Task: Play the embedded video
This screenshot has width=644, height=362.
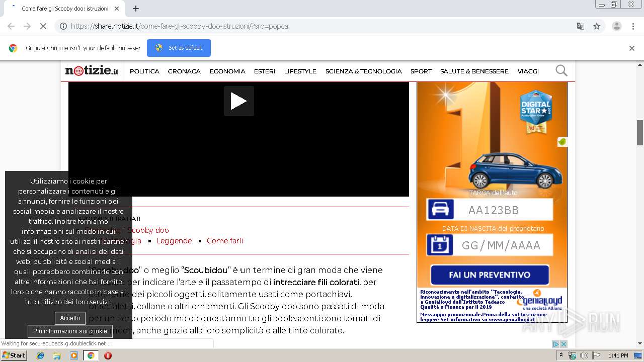Action: 238,101
